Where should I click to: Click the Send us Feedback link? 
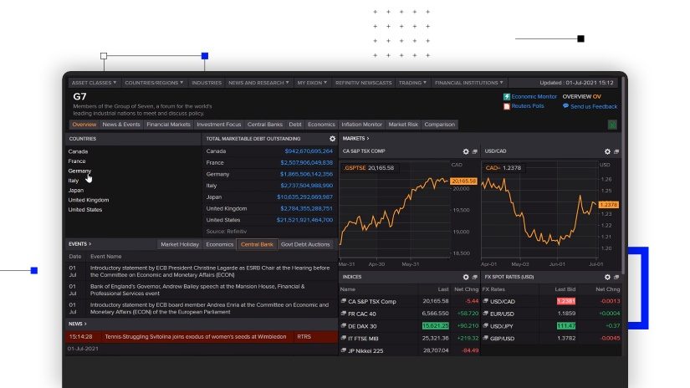coord(594,106)
